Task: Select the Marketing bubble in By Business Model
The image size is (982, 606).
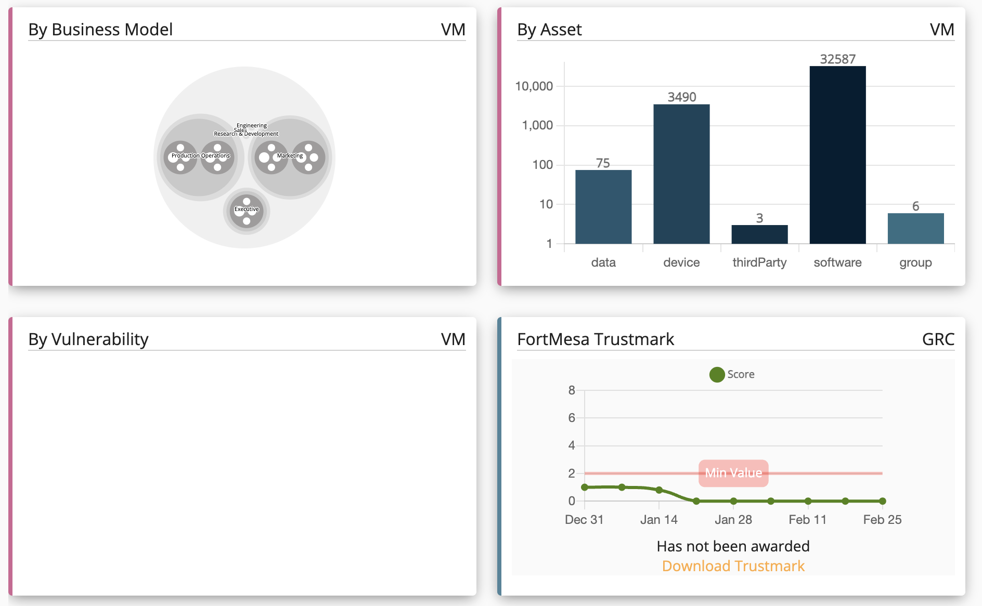Action: [289, 155]
